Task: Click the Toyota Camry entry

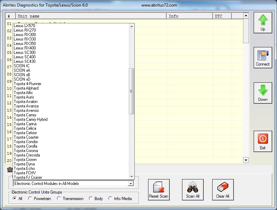Action: pyautogui.click(x=71, y=115)
